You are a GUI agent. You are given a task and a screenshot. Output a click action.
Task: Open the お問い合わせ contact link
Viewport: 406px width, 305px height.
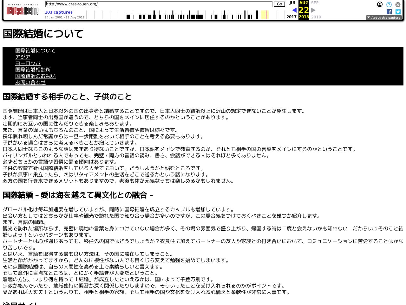30,82
